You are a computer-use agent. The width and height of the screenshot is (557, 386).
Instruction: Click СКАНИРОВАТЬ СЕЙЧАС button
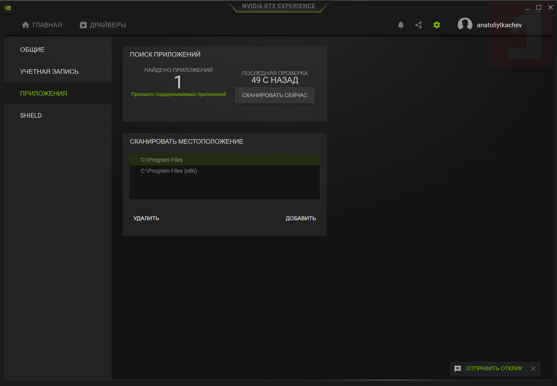275,95
